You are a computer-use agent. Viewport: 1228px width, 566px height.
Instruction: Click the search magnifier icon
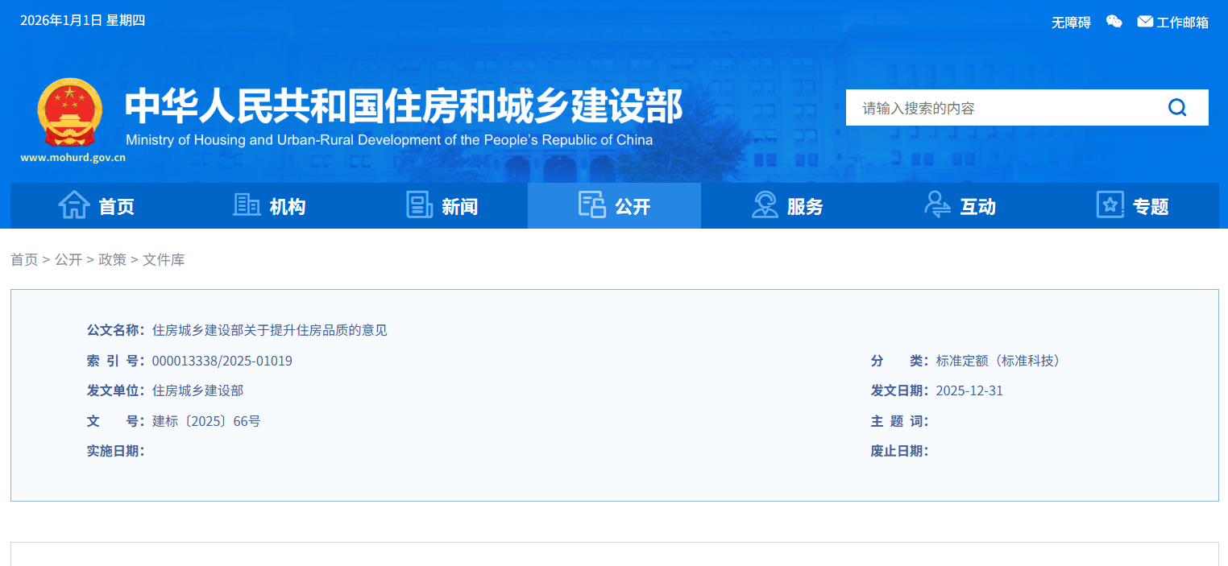click(x=1177, y=107)
